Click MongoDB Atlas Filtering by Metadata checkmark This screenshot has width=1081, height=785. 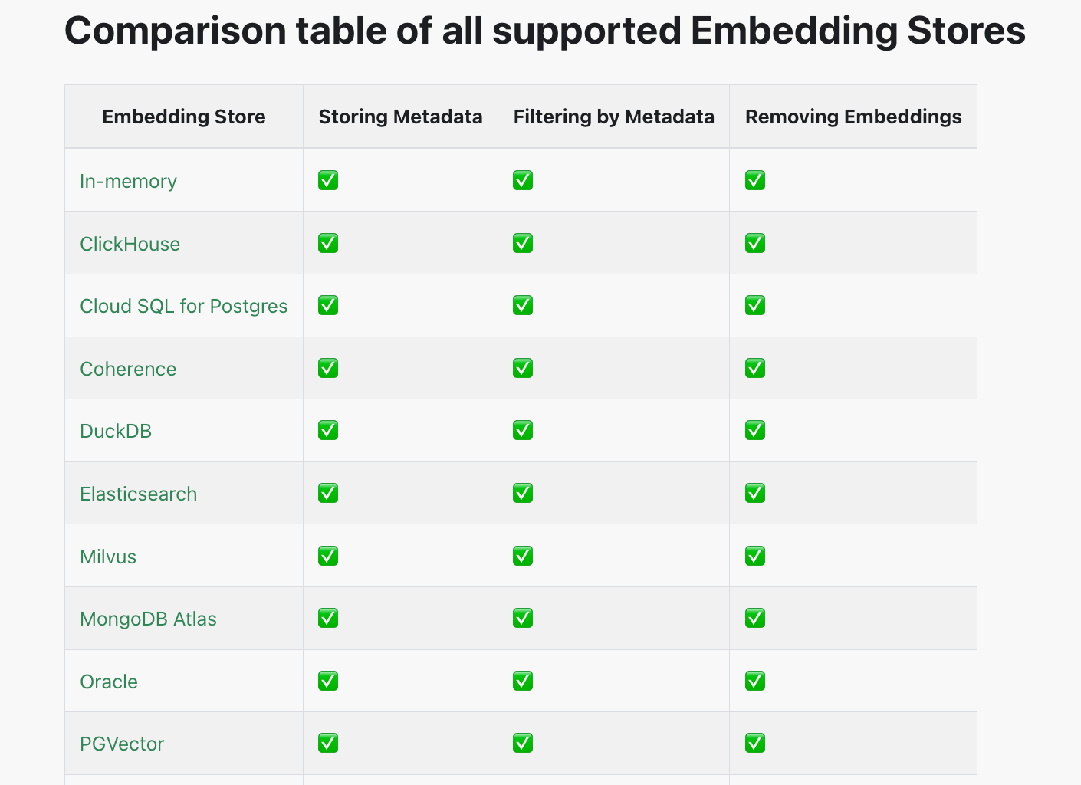(x=523, y=618)
